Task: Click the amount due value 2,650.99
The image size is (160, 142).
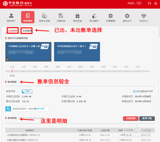Action: point(27,96)
